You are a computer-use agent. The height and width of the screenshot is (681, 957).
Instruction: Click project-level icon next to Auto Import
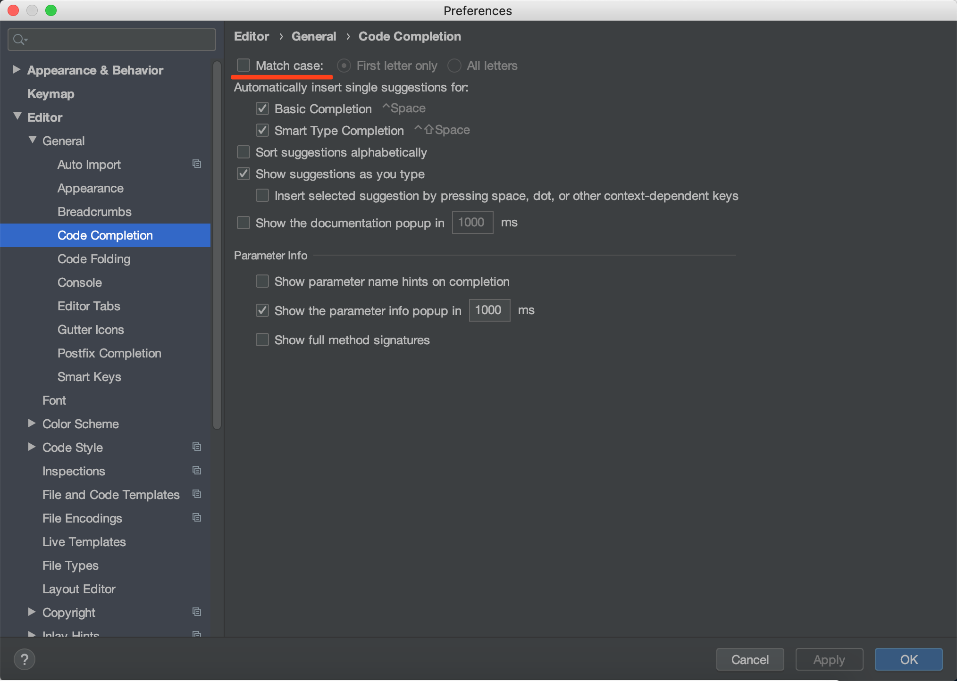pos(197,164)
